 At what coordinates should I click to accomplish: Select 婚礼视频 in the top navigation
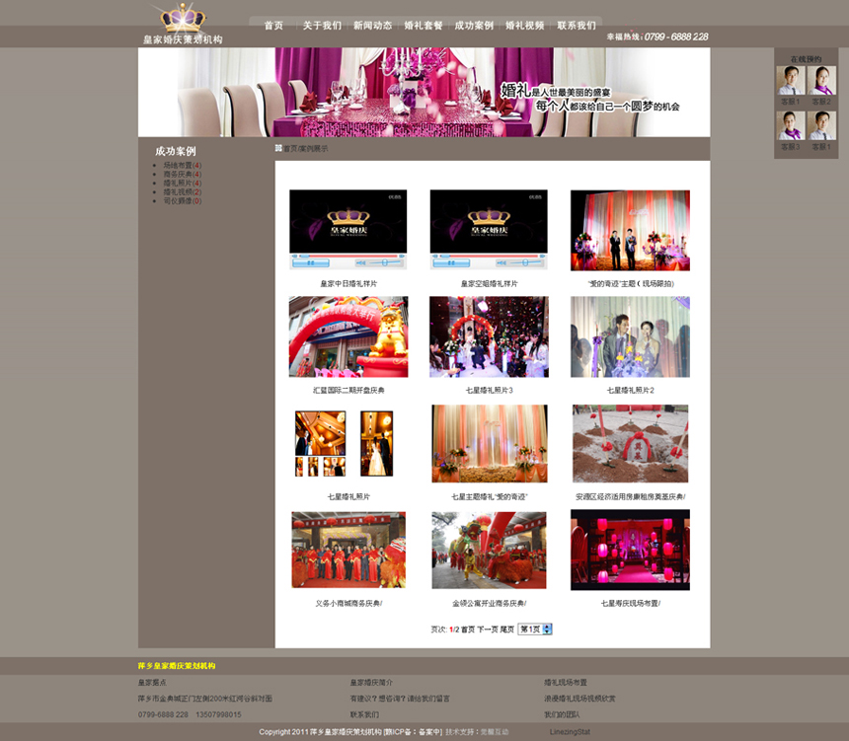525,26
